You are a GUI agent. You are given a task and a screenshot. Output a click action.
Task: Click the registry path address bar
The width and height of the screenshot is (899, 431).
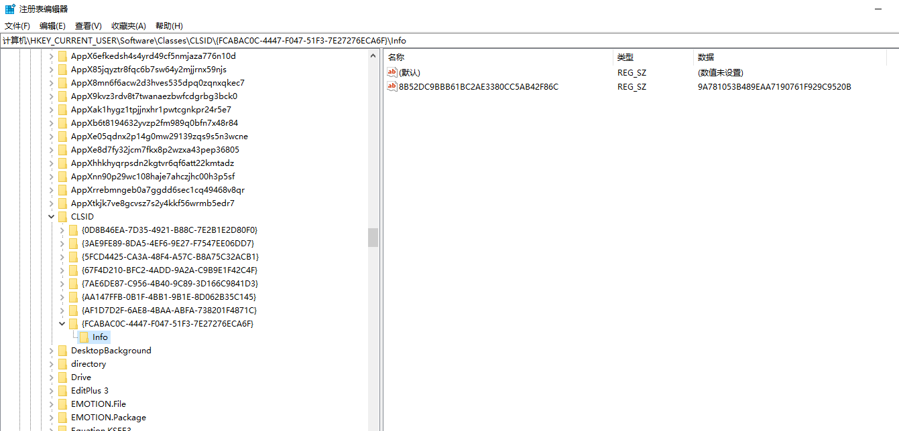[x=449, y=41]
